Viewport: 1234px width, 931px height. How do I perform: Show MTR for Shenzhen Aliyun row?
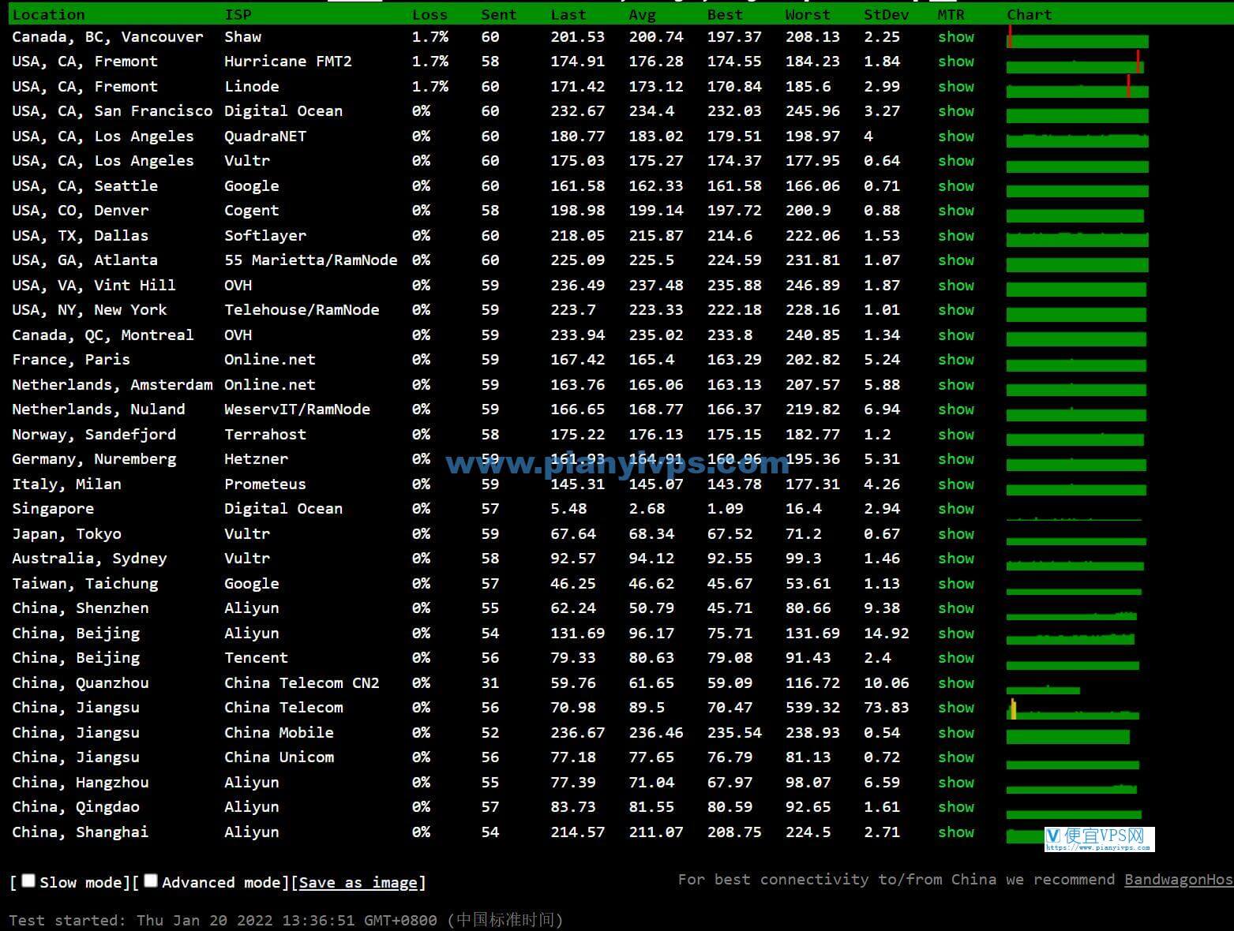956,608
